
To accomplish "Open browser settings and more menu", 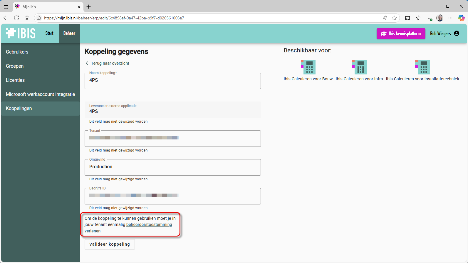I will tap(450, 18).
